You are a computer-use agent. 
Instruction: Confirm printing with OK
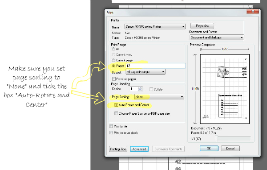[x=209, y=149]
